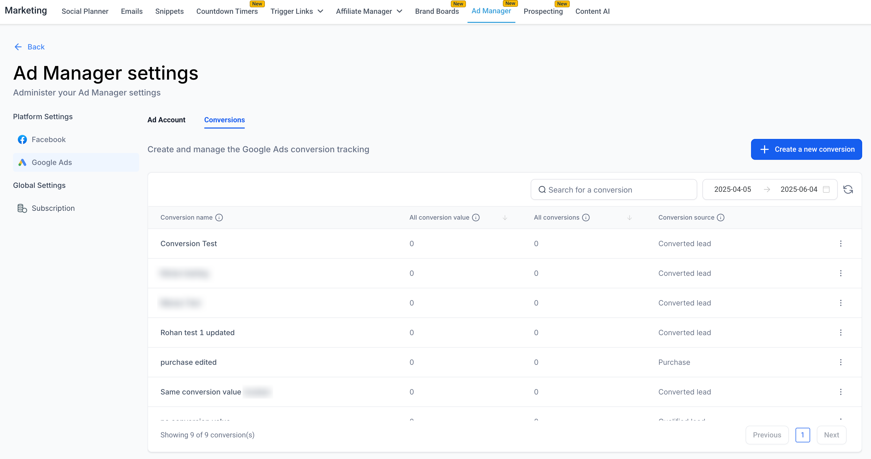
Task: Select the 2025-04-05 start date field
Action: click(732, 189)
